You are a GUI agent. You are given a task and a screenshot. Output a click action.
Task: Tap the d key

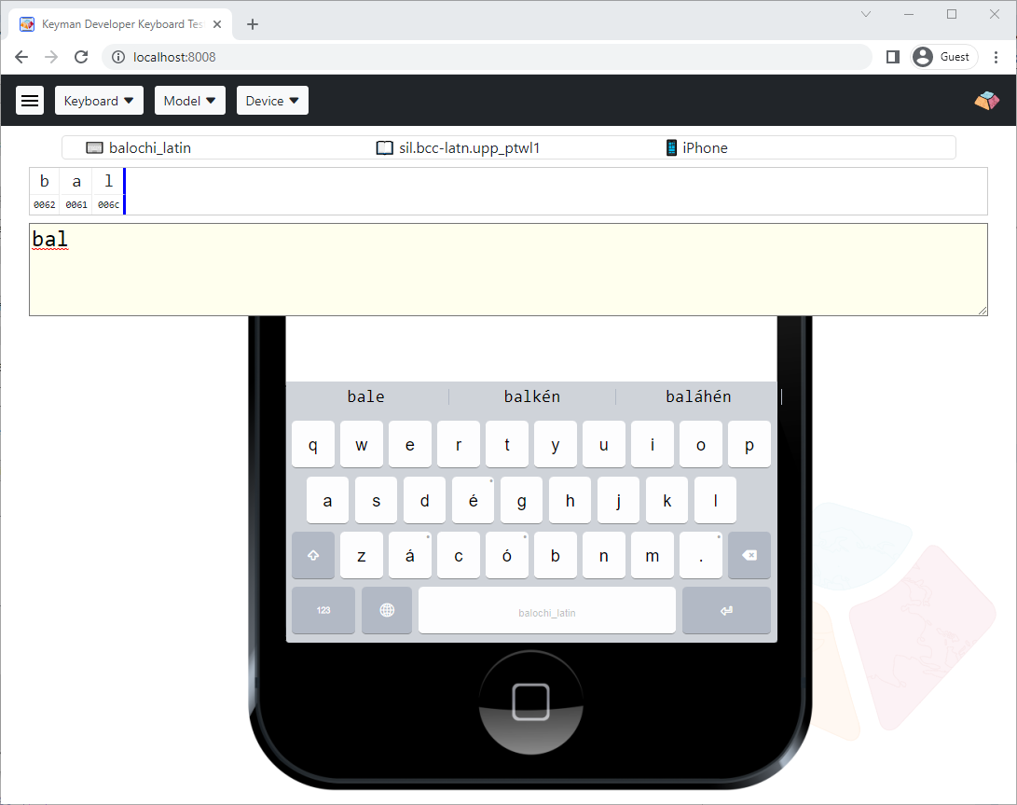pyautogui.click(x=425, y=501)
